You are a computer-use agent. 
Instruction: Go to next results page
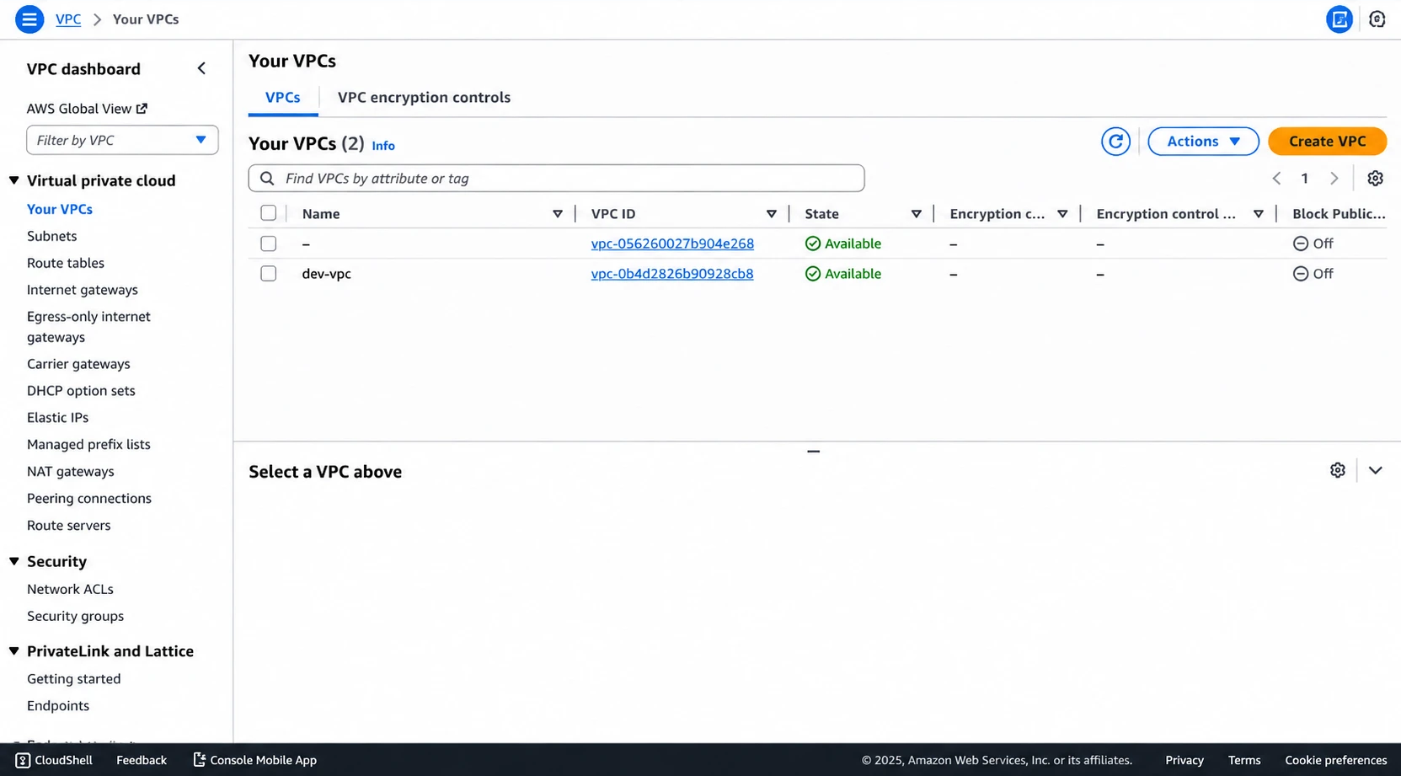coord(1334,179)
